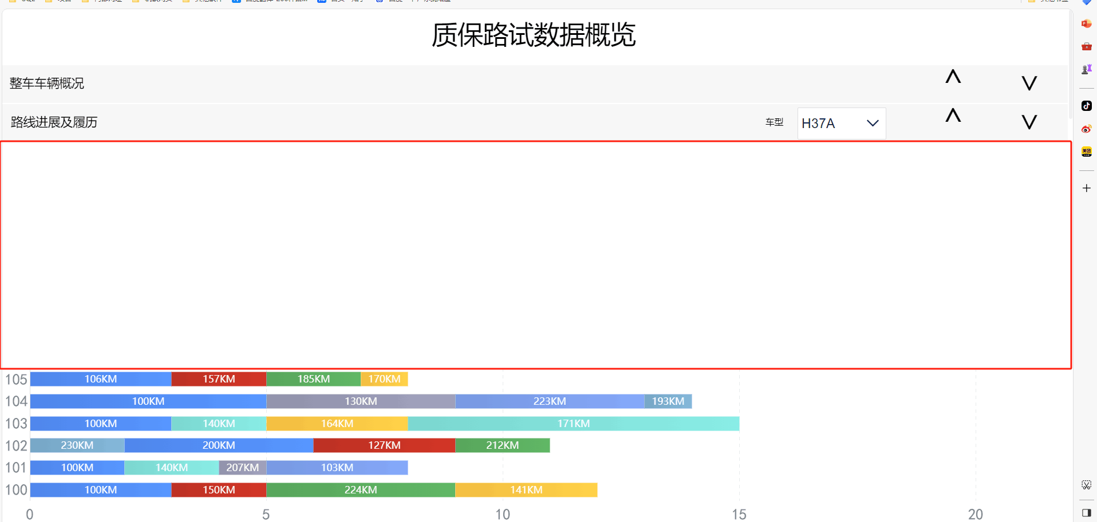This screenshot has width=1097, height=522.
Task: Click the 100KM blue bar in row 104
Action: click(x=148, y=401)
